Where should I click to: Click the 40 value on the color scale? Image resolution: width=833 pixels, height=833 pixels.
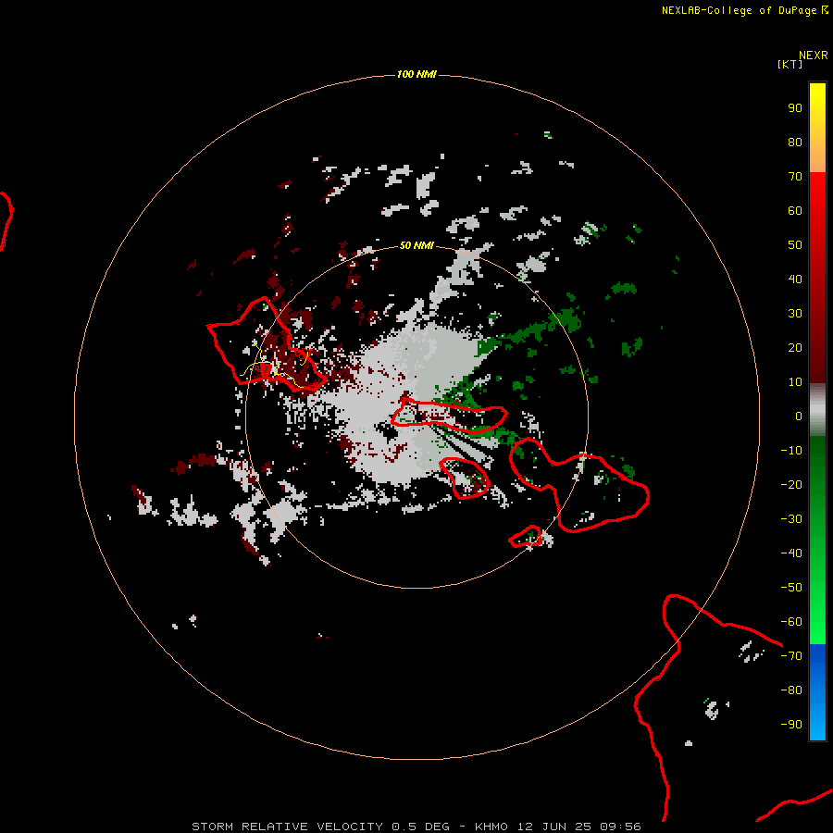coord(795,280)
